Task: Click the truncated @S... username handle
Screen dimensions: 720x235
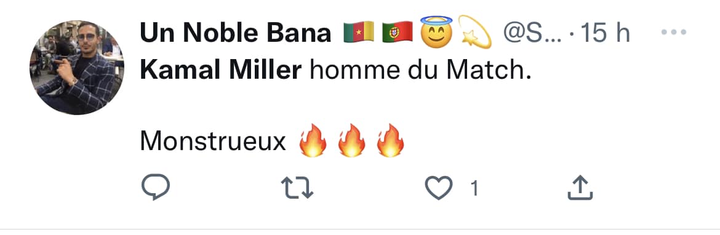Action: click(x=533, y=33)
